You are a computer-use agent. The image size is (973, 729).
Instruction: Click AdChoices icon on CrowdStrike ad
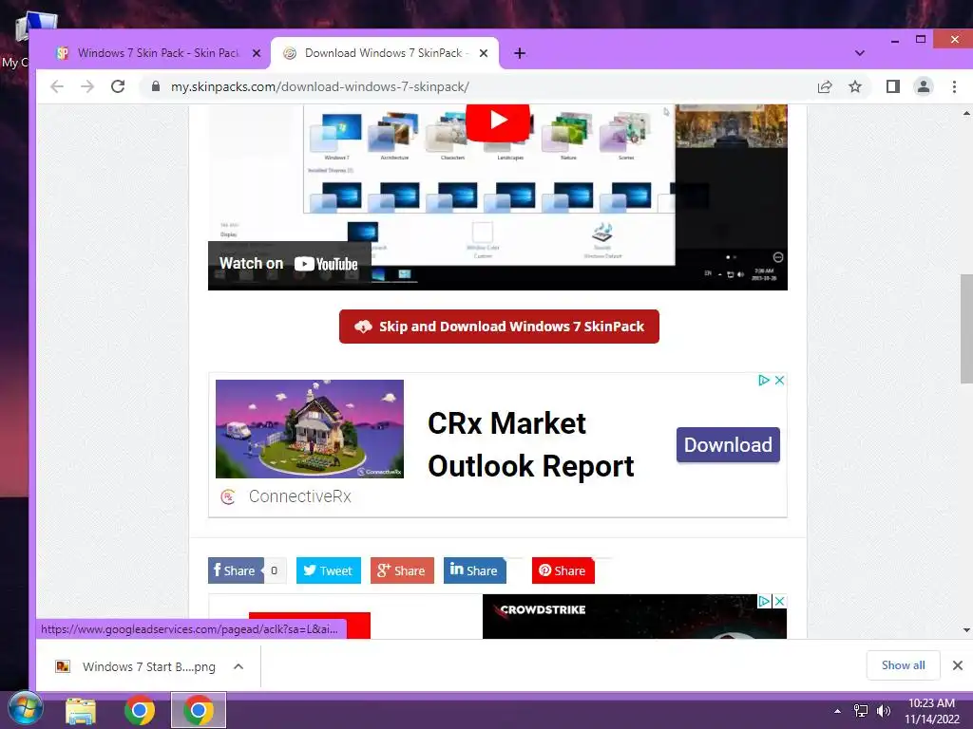click(765, 601)
